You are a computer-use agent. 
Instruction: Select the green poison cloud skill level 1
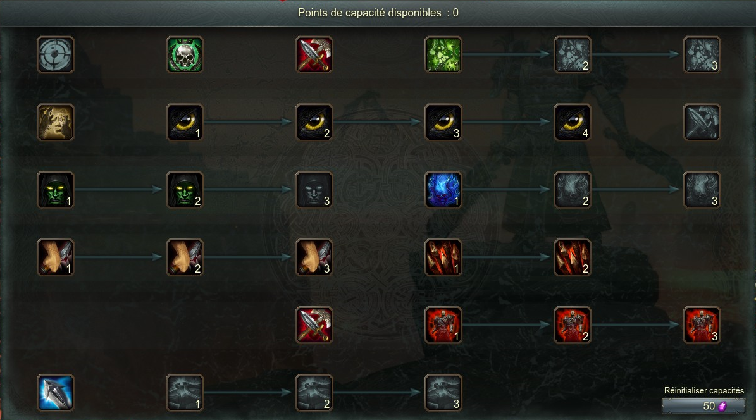click(x=443, y=54)
